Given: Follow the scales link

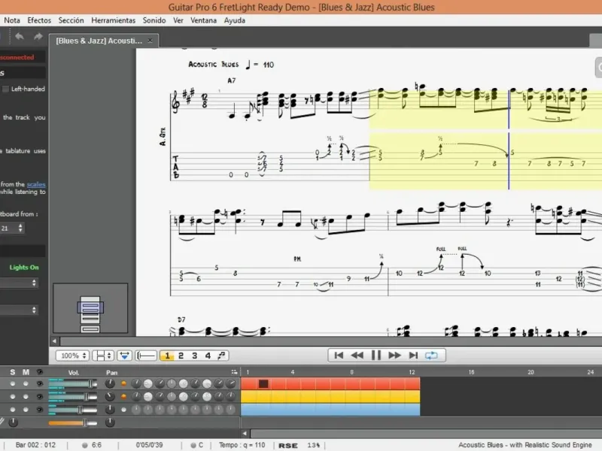Looking at the screenshot, I should pyautogui.click(x=36, y=184).
